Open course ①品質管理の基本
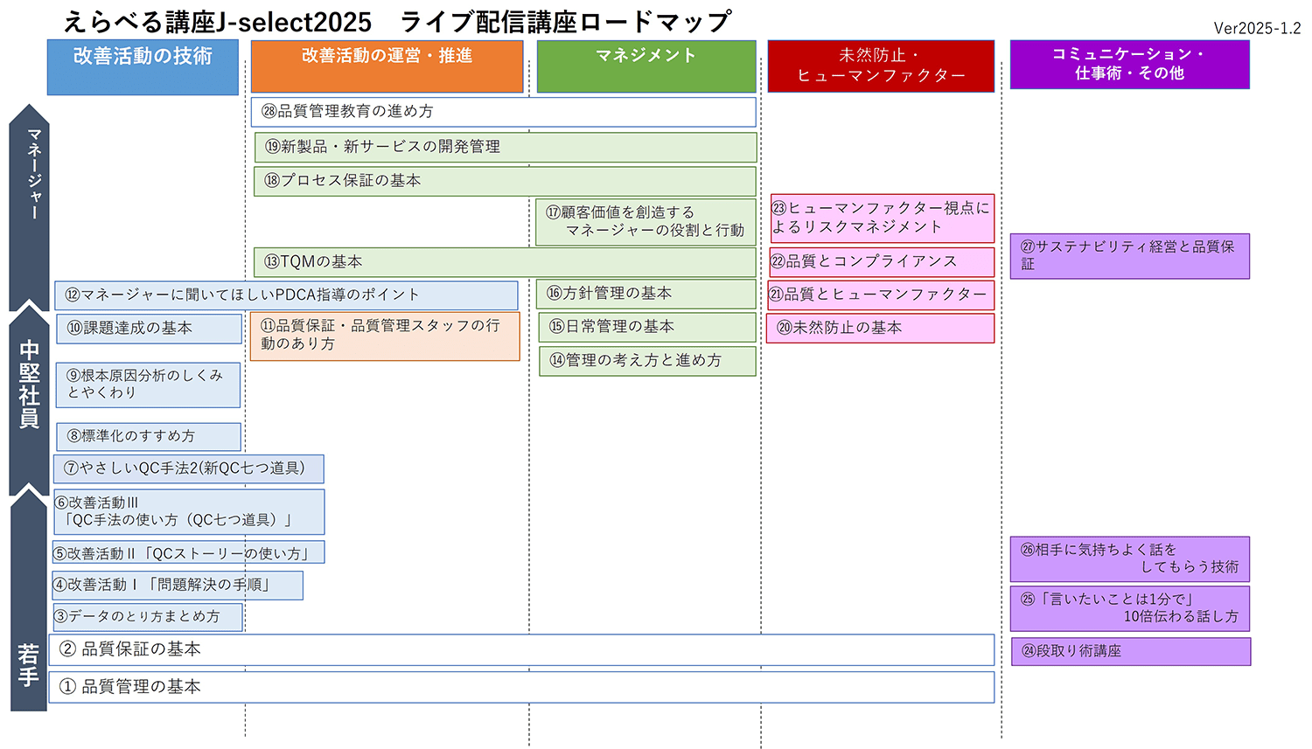This screenshot has height=749, width=1312. pos(522,687)
